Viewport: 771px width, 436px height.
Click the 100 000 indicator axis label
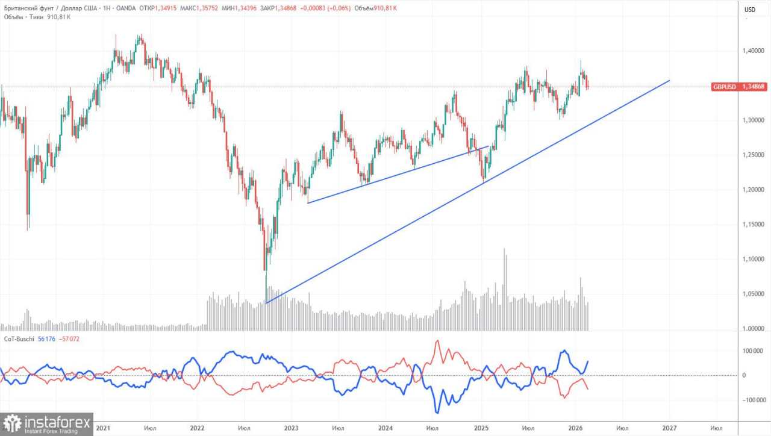pyautogui.click(x=753, y=350)
